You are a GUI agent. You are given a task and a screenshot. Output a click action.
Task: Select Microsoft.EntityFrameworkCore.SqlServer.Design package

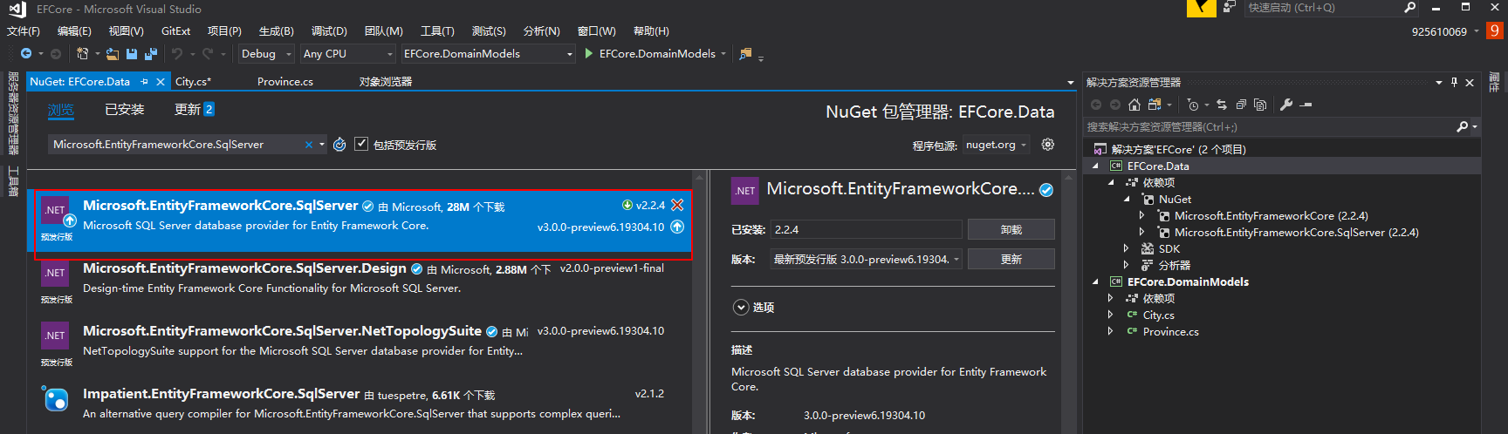[x=360, y=278]
